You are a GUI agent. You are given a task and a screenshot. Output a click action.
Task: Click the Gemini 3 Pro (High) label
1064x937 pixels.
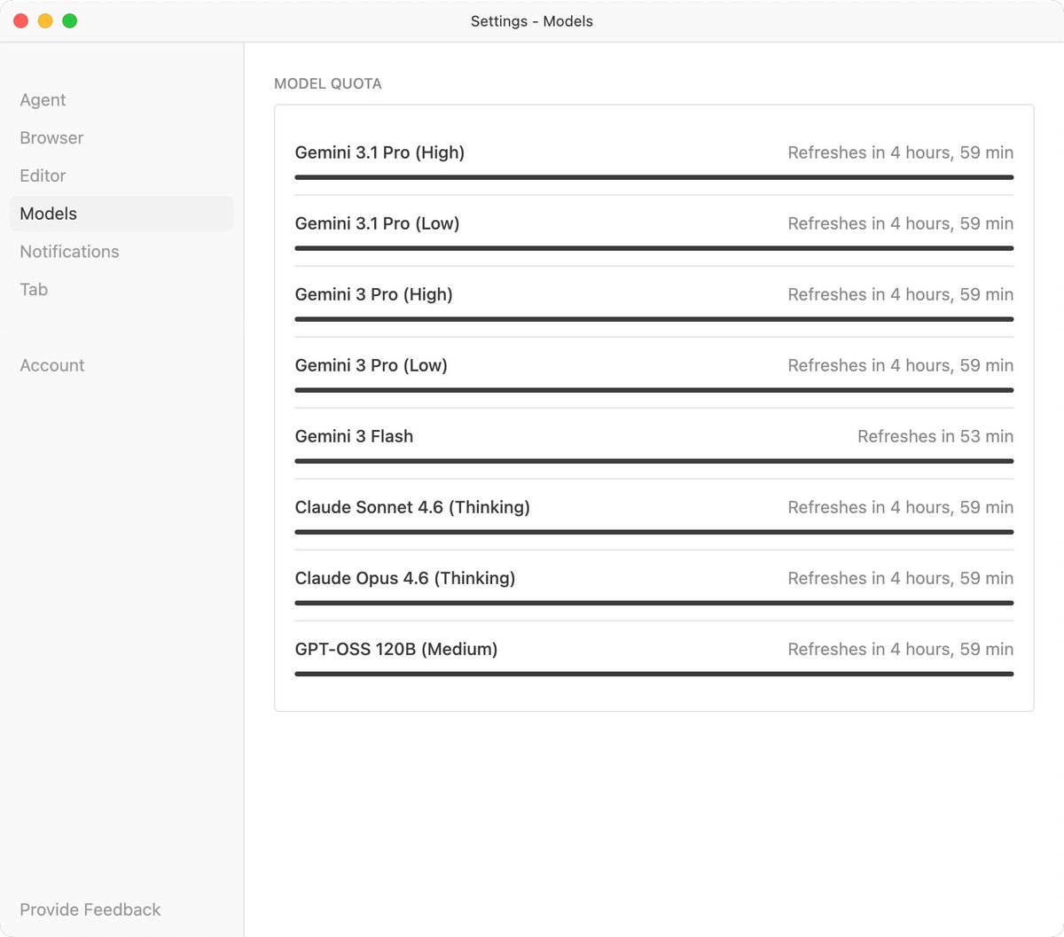pos(373,294)
